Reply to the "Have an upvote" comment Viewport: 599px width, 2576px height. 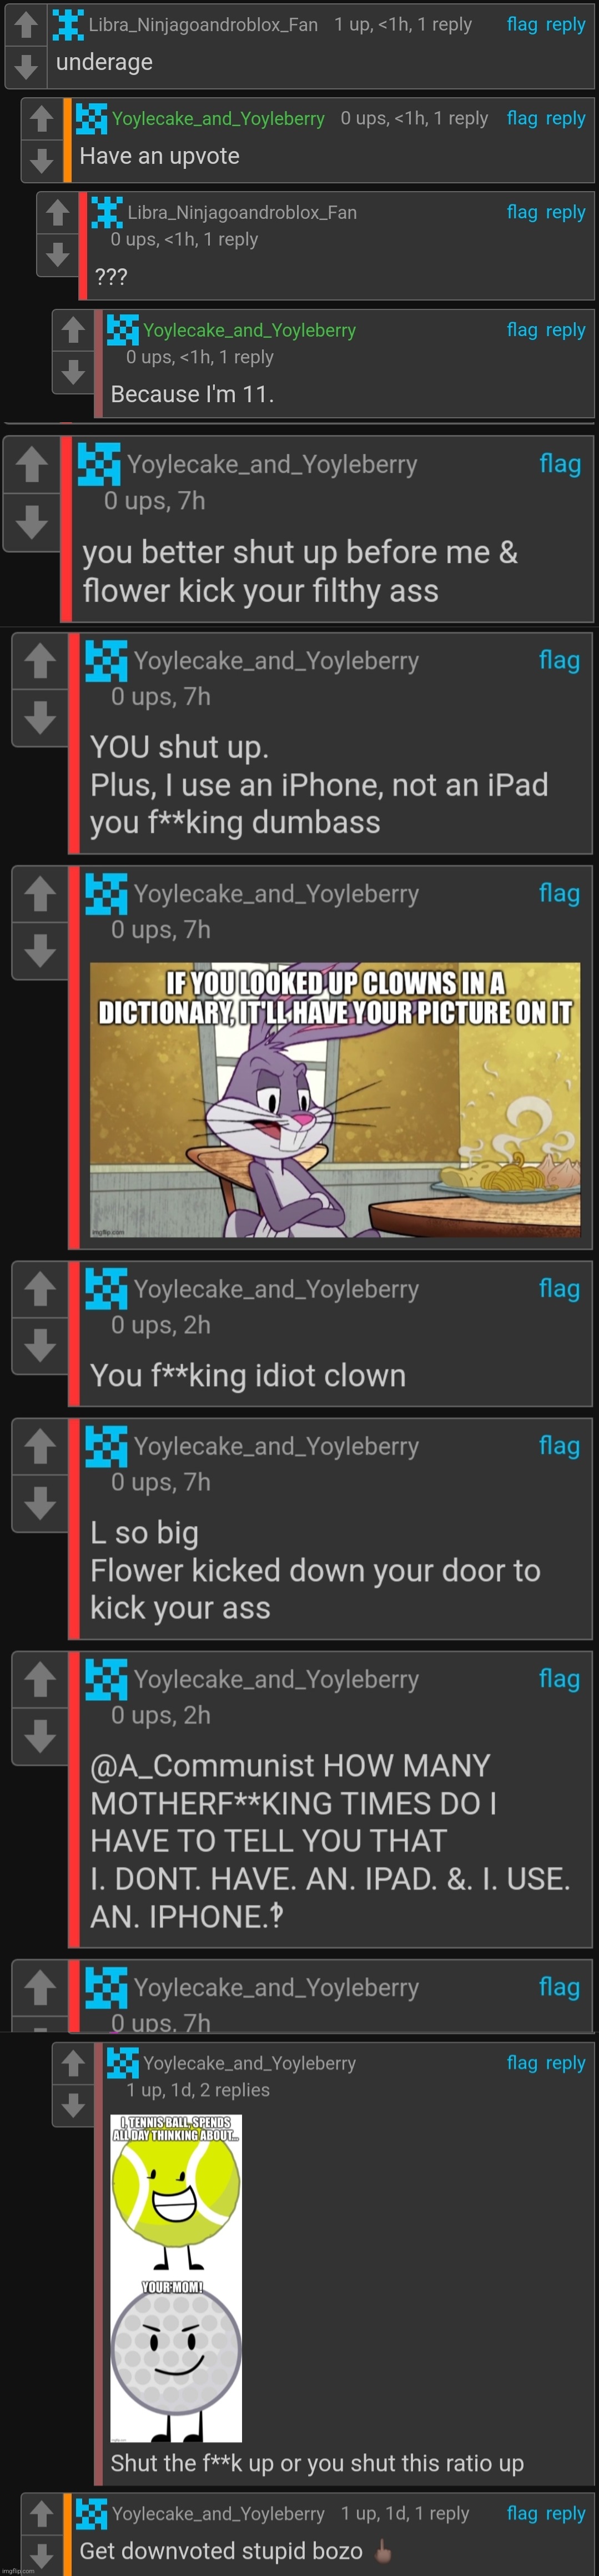[x=566, y=118]
